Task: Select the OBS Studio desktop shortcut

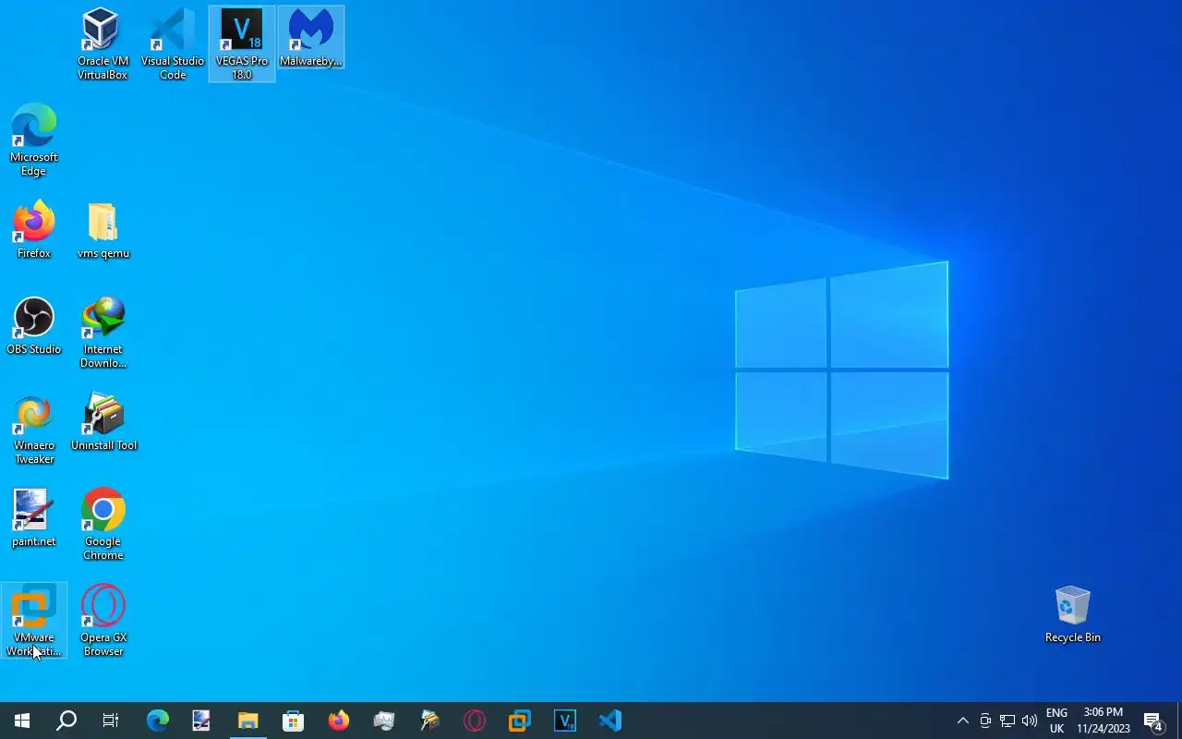Action: coord(34,325)
